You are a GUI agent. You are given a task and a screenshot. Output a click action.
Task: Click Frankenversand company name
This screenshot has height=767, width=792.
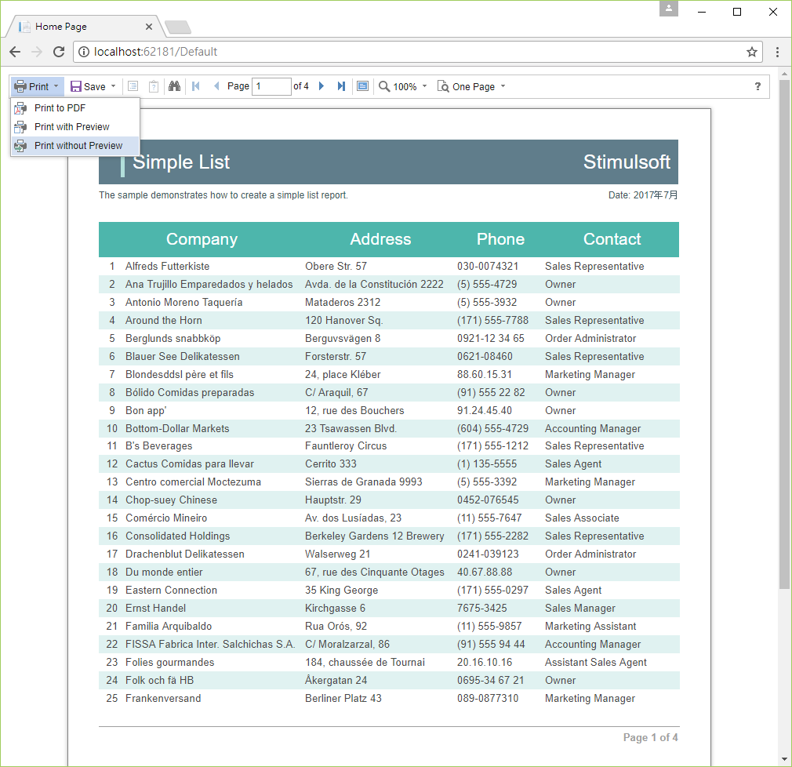pyautogui.click(x=163, y=698)
